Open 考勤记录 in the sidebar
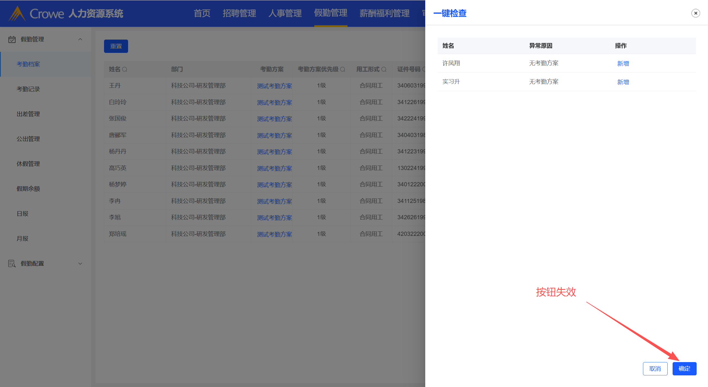 28,89
